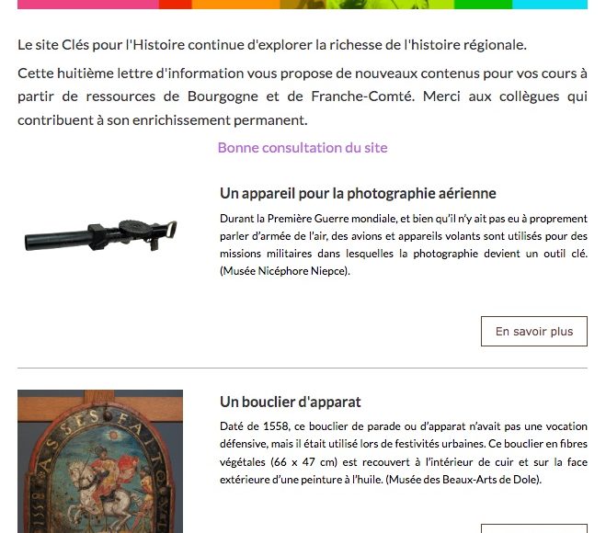Click the partially visible button below shield text

tap(534, 528)
